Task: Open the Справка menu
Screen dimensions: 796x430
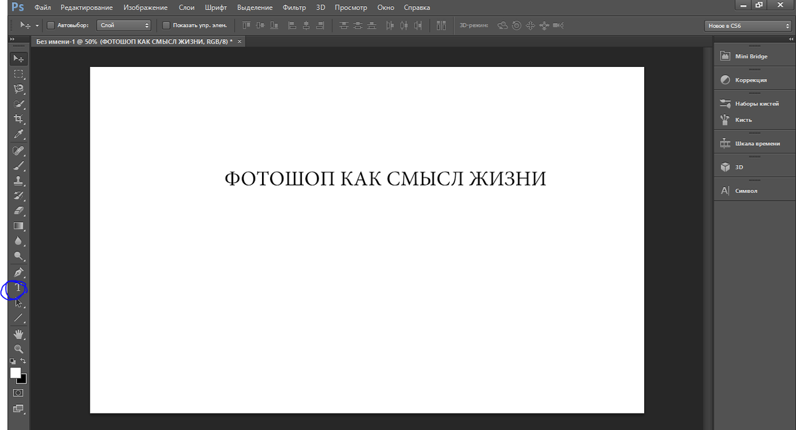Action: coord(416,7)
